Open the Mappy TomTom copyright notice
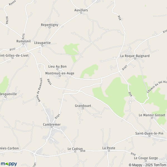 click(x=148, y=165)
